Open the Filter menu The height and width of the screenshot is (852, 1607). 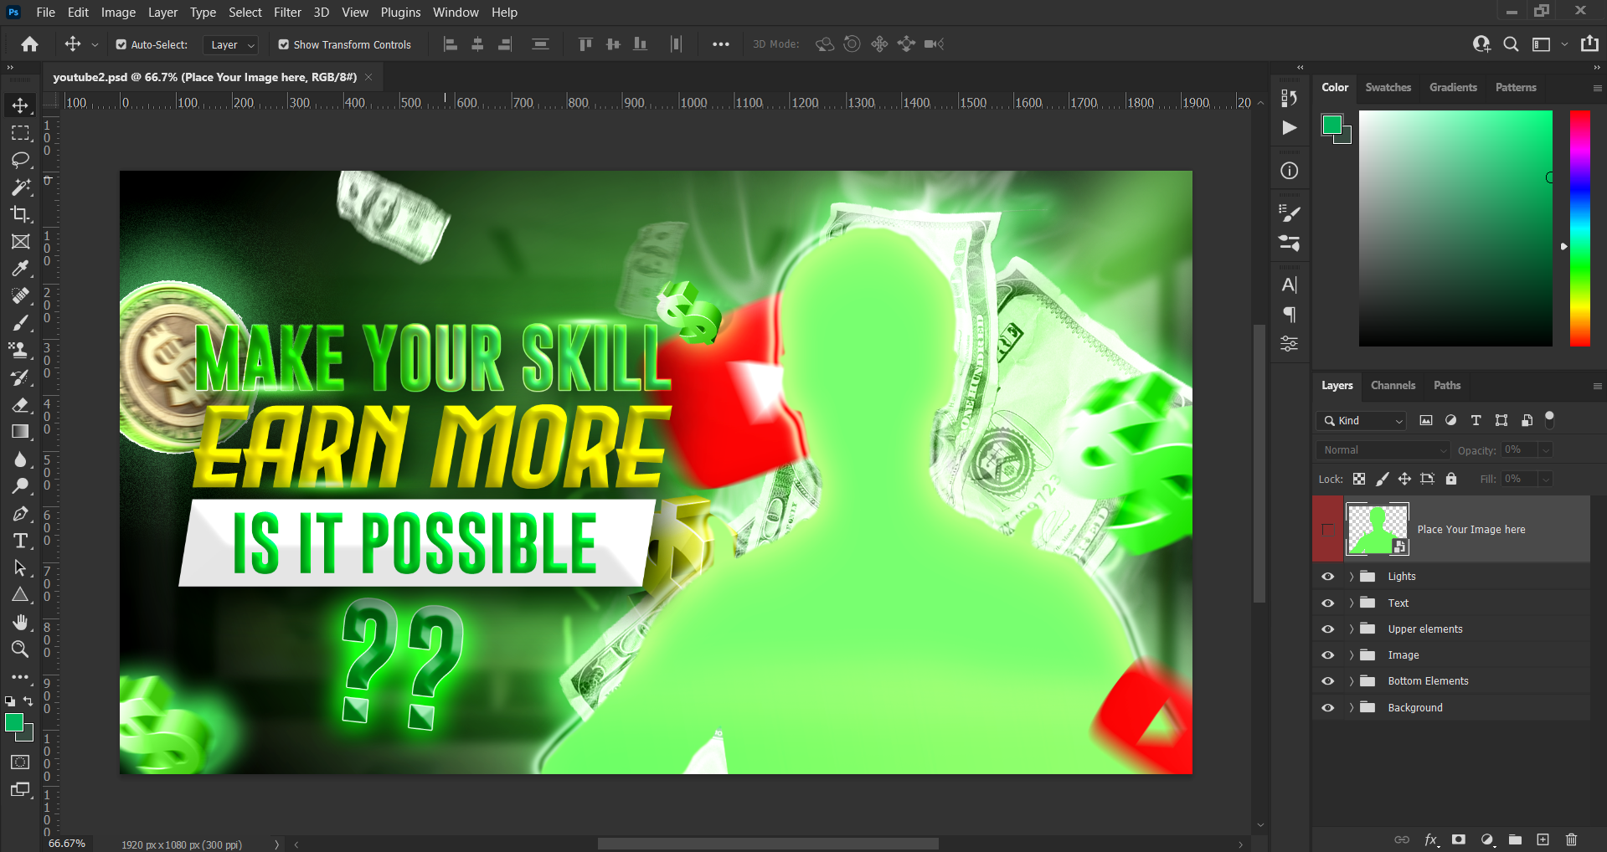(x=287, y=13)
